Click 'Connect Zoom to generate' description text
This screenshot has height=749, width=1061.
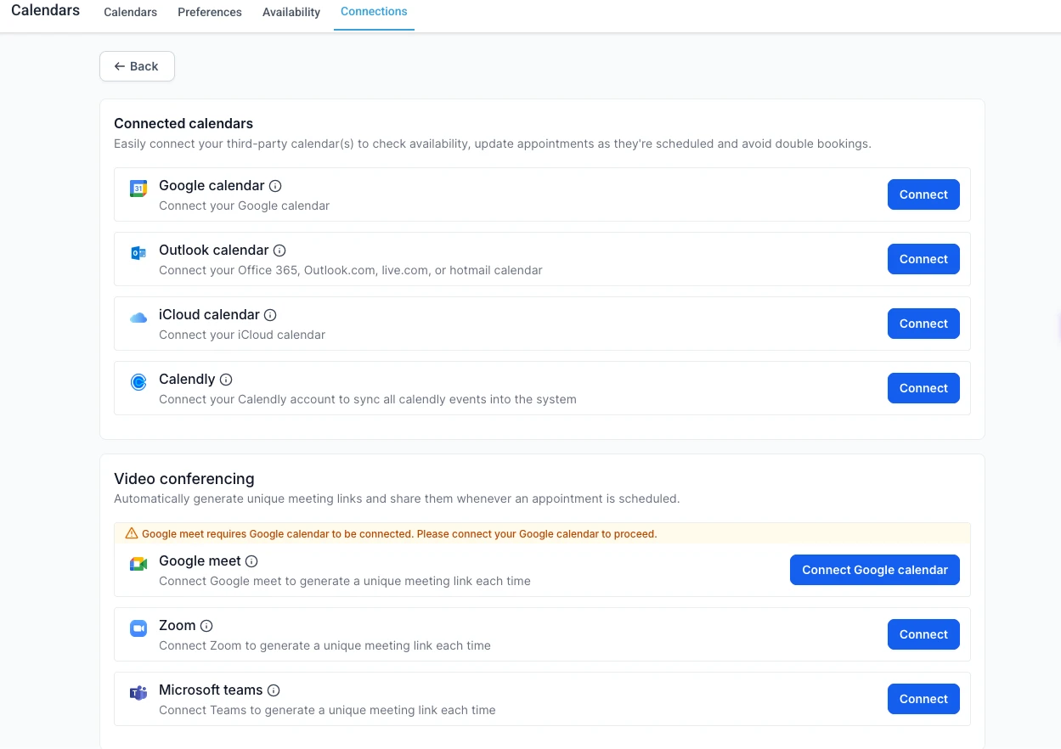click(x=325, y=645)
